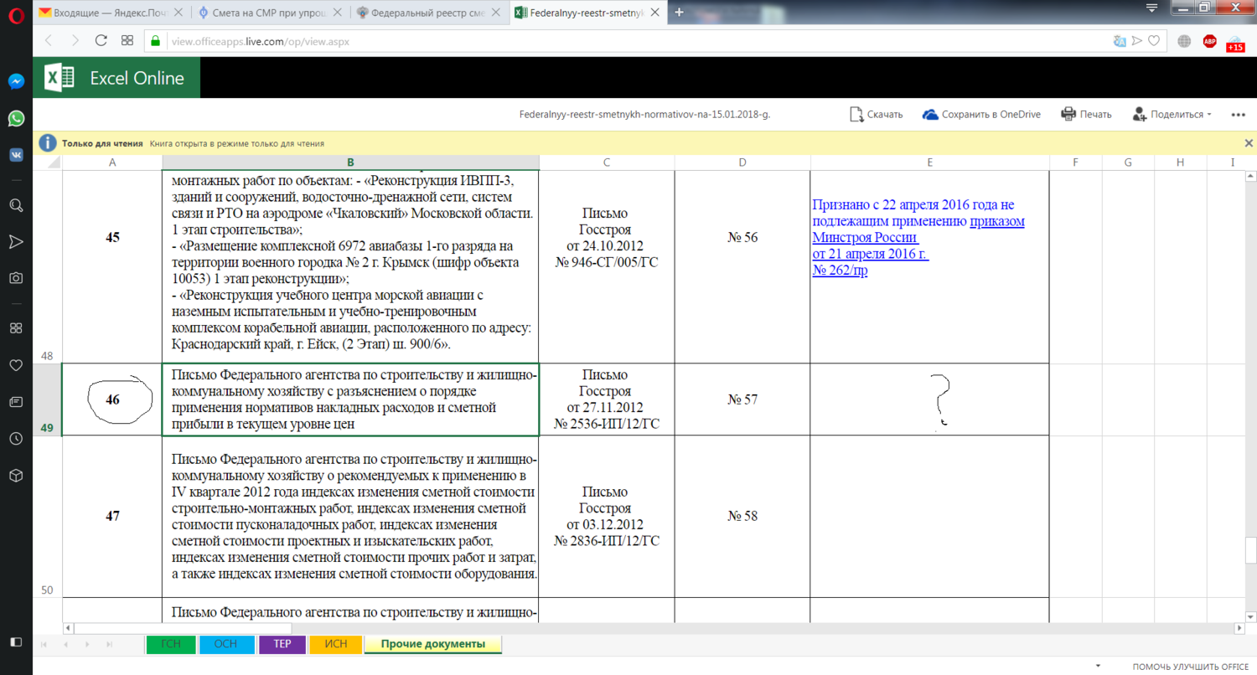Open Messenger from the Opera sidebar
The image size is (1257, 675).
tap(16, 81)
